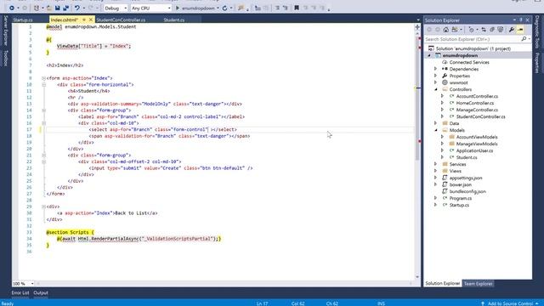Select the Solution 'enumdropdown' root node
The width and height of the screenshot is (544, 306).
click(473, 48)
